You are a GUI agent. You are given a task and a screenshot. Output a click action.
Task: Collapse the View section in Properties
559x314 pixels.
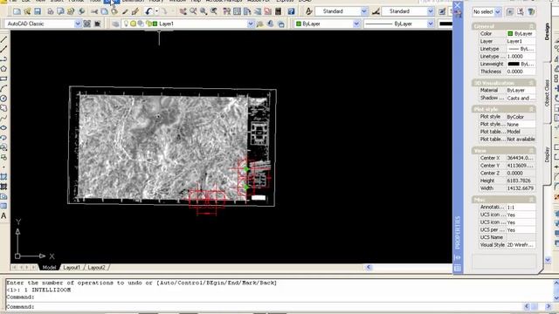tap(532, 151)
